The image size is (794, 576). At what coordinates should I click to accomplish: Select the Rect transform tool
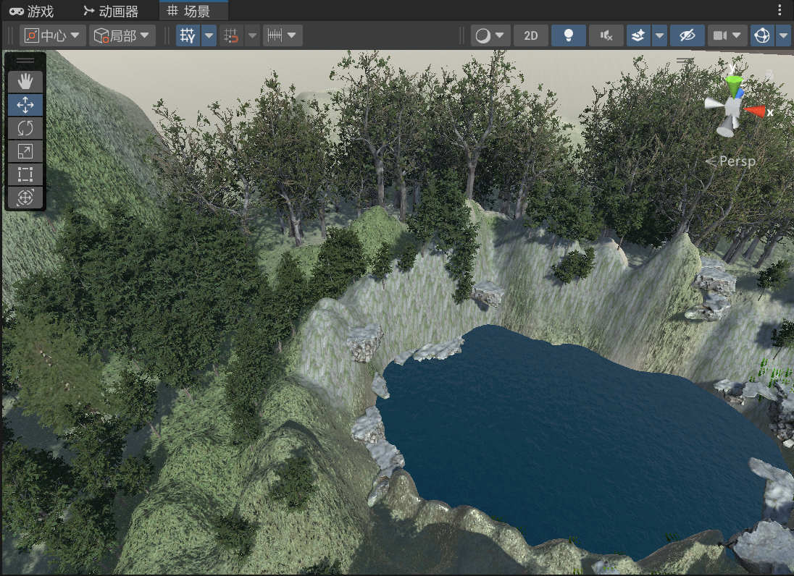tap(25, 174)
